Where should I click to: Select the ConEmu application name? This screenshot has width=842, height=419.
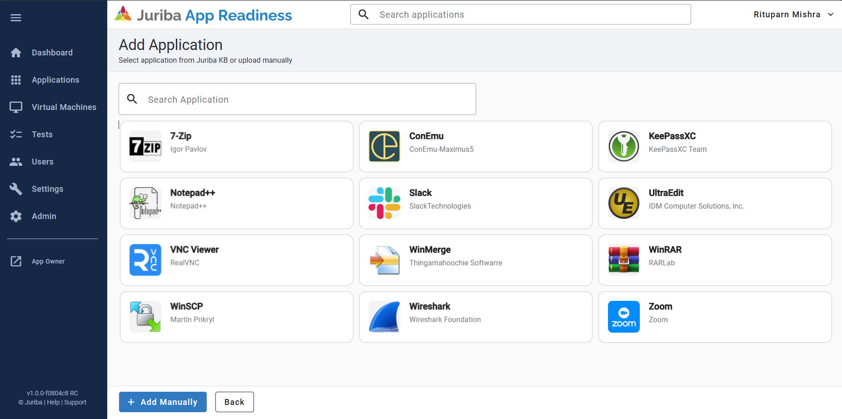(426, 136)
